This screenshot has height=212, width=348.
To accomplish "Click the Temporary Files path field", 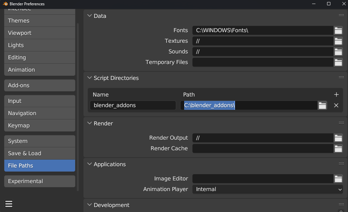I will pyautogui.click(x=263, y=62).
